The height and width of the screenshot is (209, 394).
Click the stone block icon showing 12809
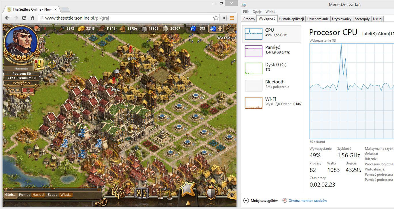[144, 28]
